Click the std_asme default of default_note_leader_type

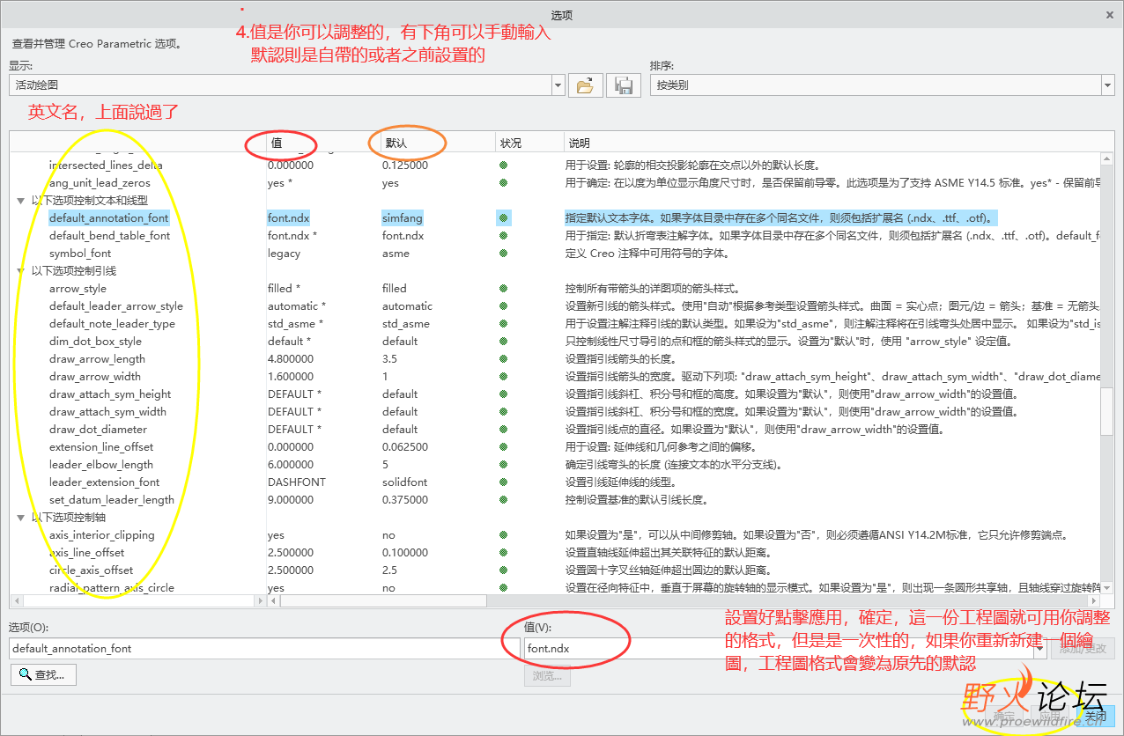[406, 324]
